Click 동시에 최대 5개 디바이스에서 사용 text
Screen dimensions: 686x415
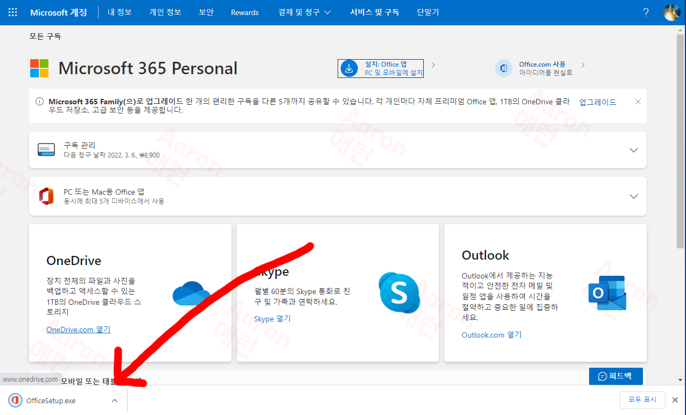[x=114, y=201]
